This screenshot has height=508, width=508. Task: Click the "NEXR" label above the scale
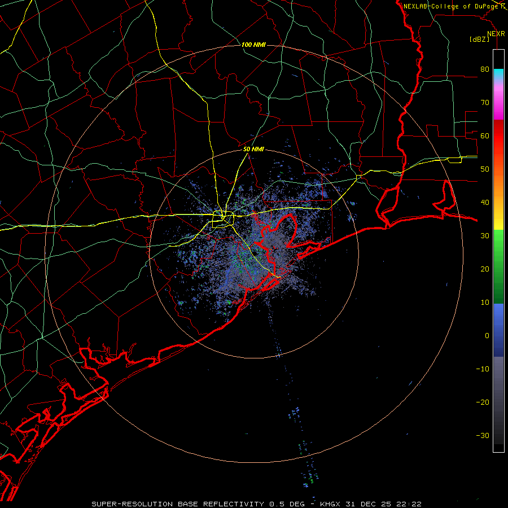tap(496, 34)
